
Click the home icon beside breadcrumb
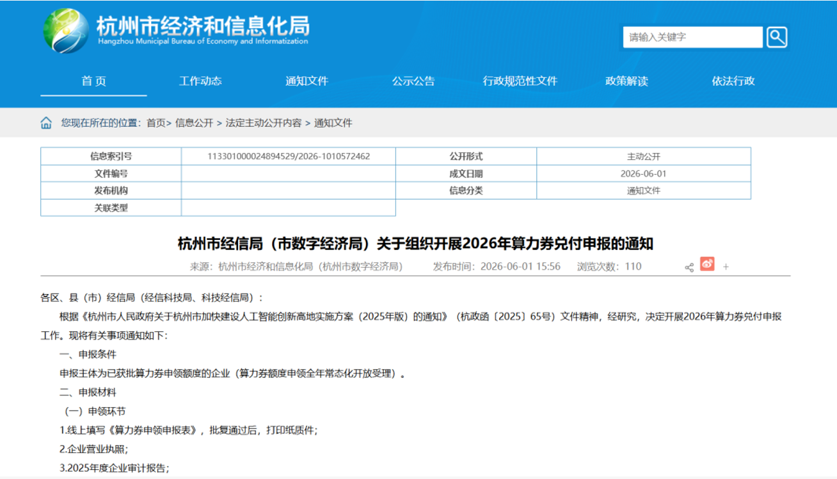(x=46, y=123)
